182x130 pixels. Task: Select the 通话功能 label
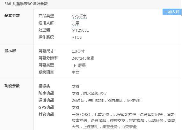pos(46,100)
